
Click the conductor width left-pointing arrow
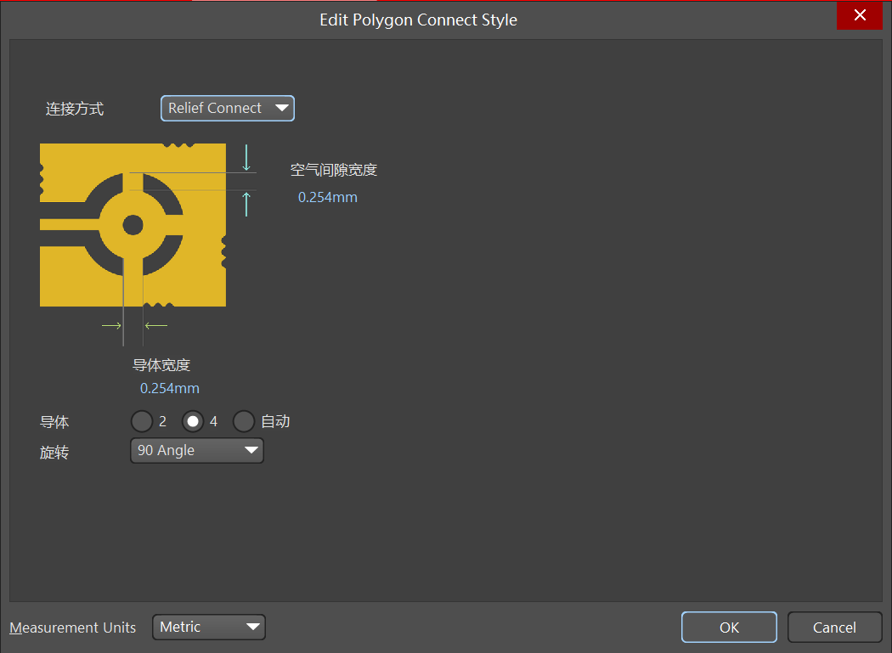[156, 325]
